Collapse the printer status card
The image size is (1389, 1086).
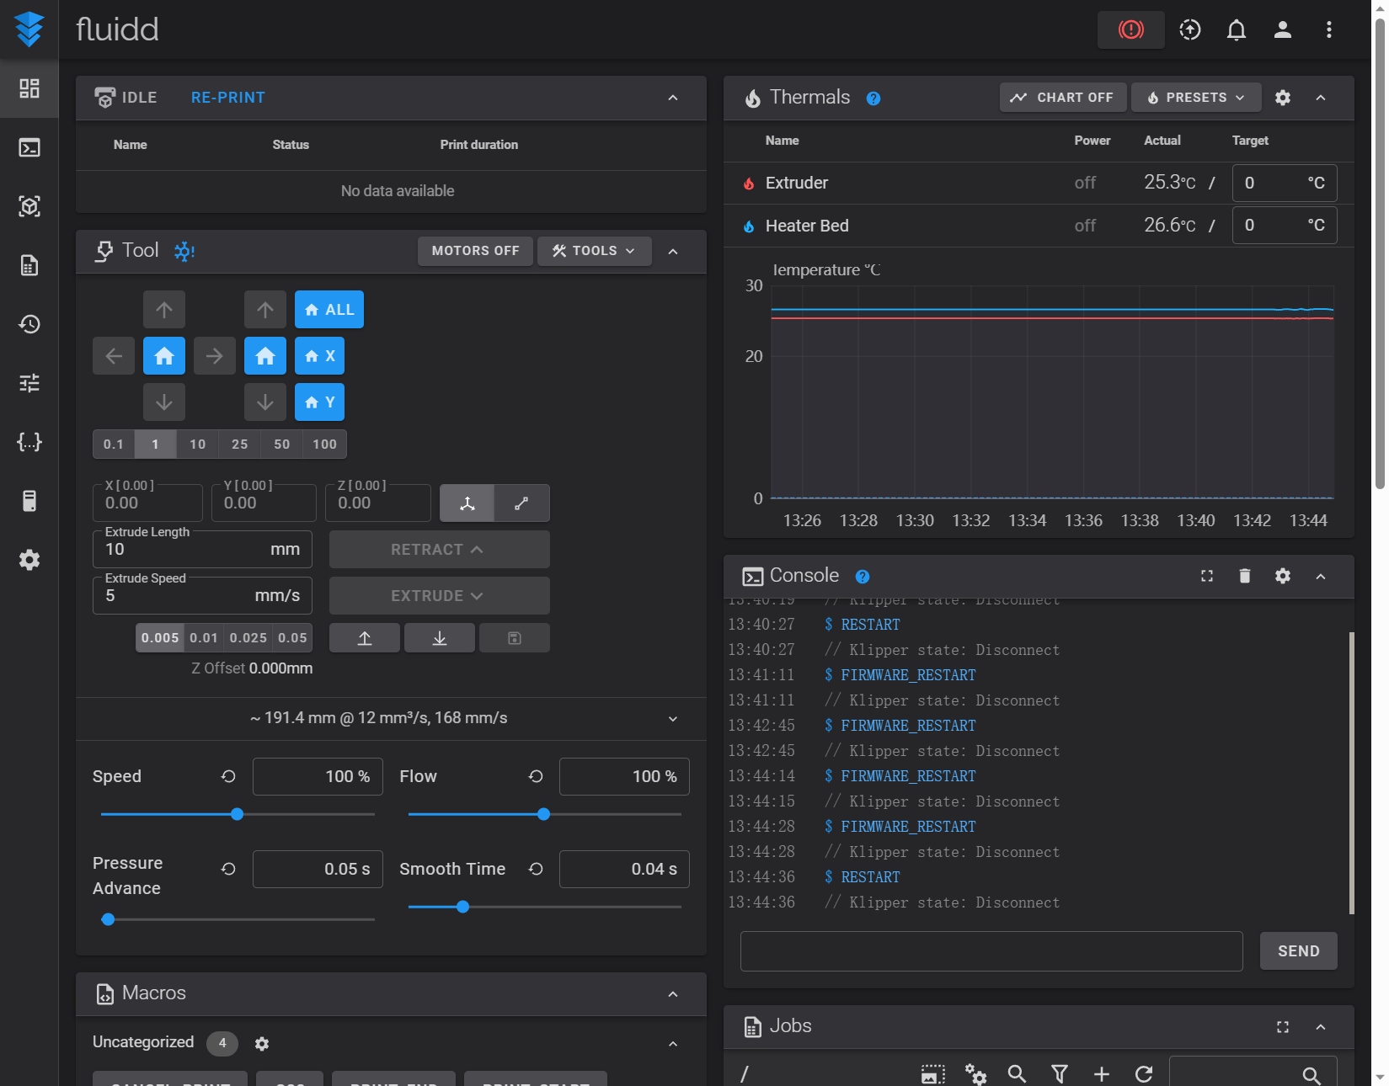672,98
